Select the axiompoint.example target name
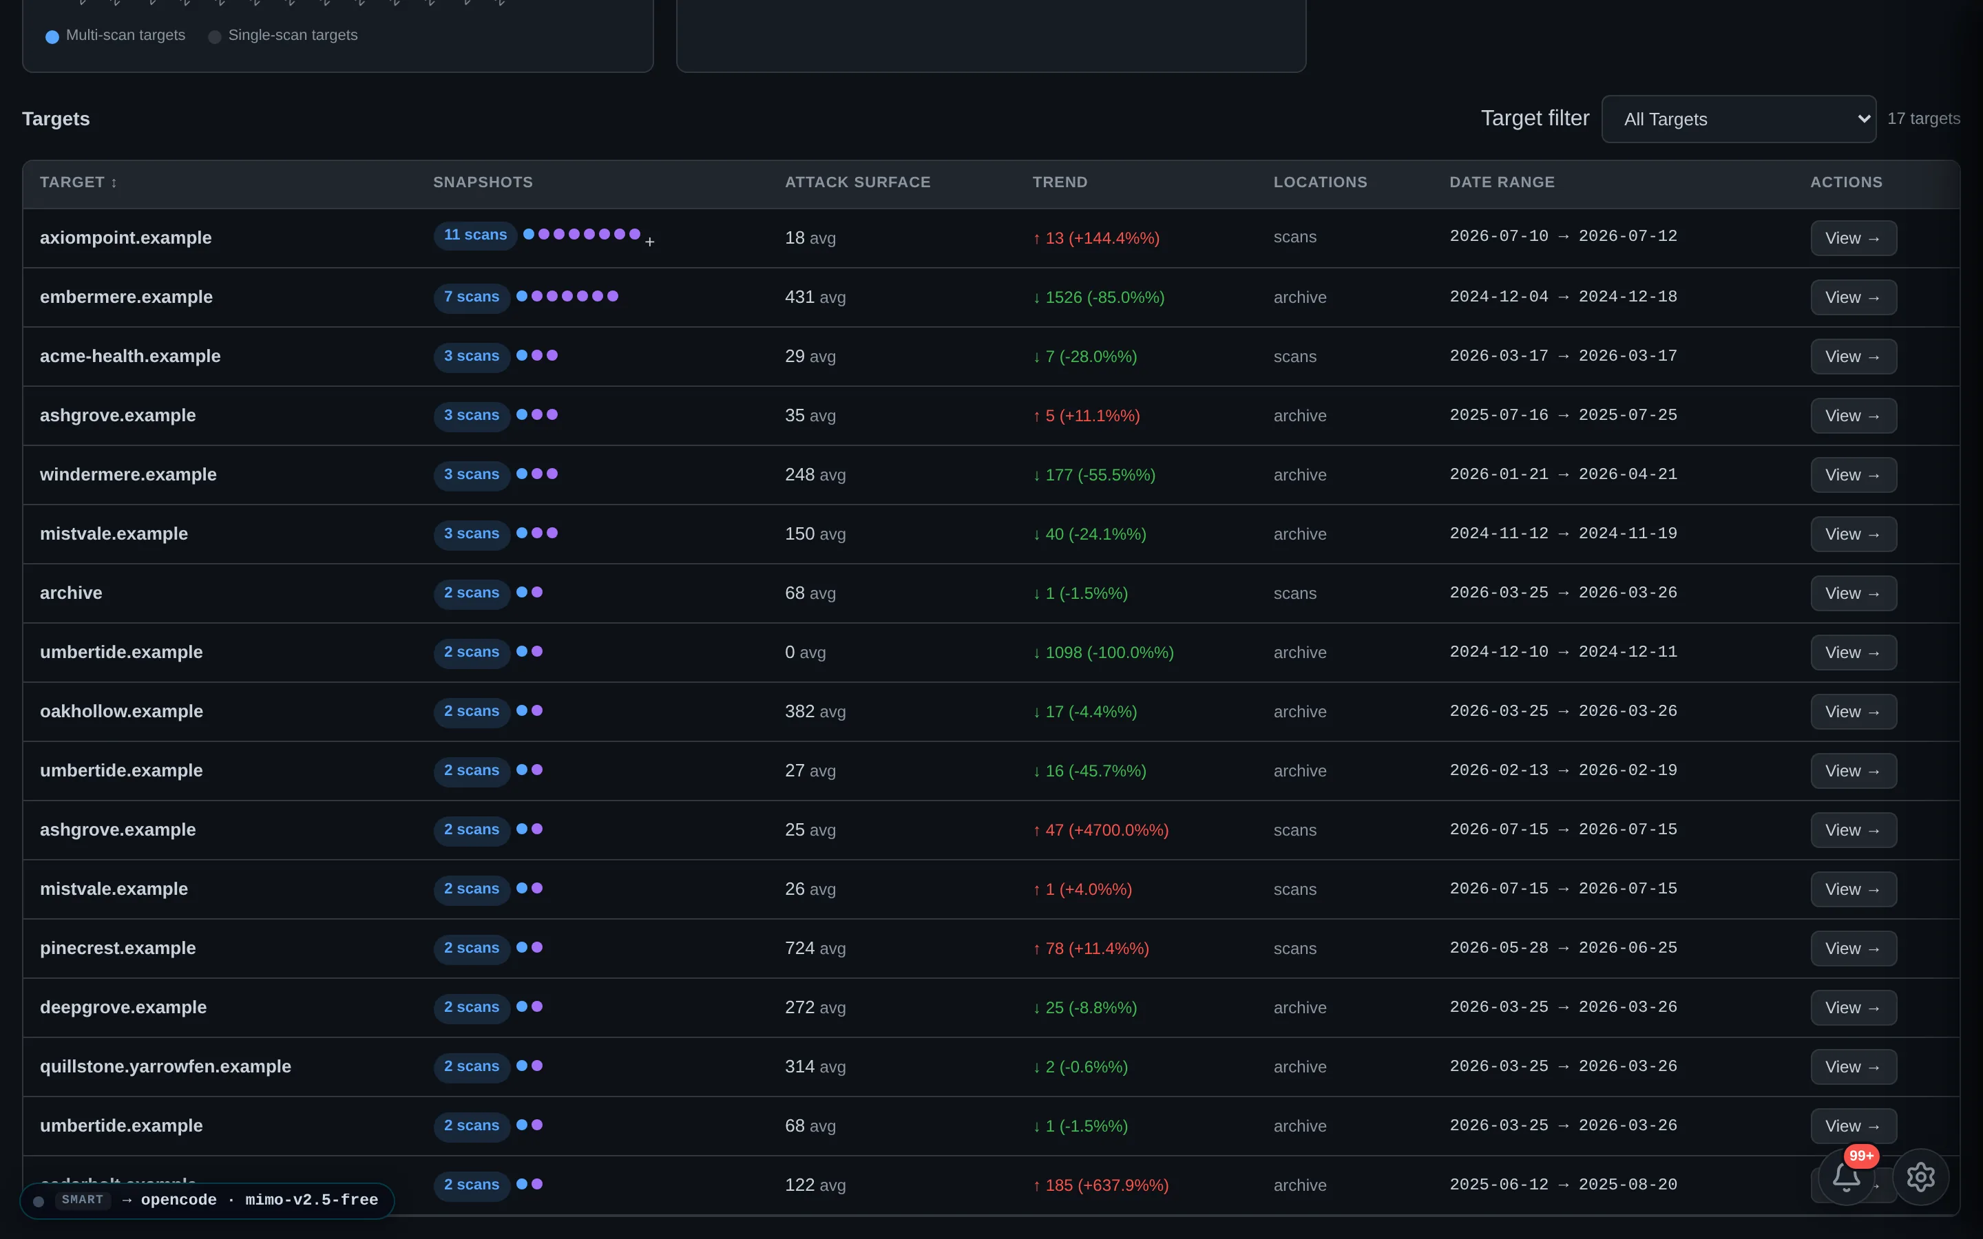The image size is (1983, 1239). pyautogui.click(x=126, y=237)
